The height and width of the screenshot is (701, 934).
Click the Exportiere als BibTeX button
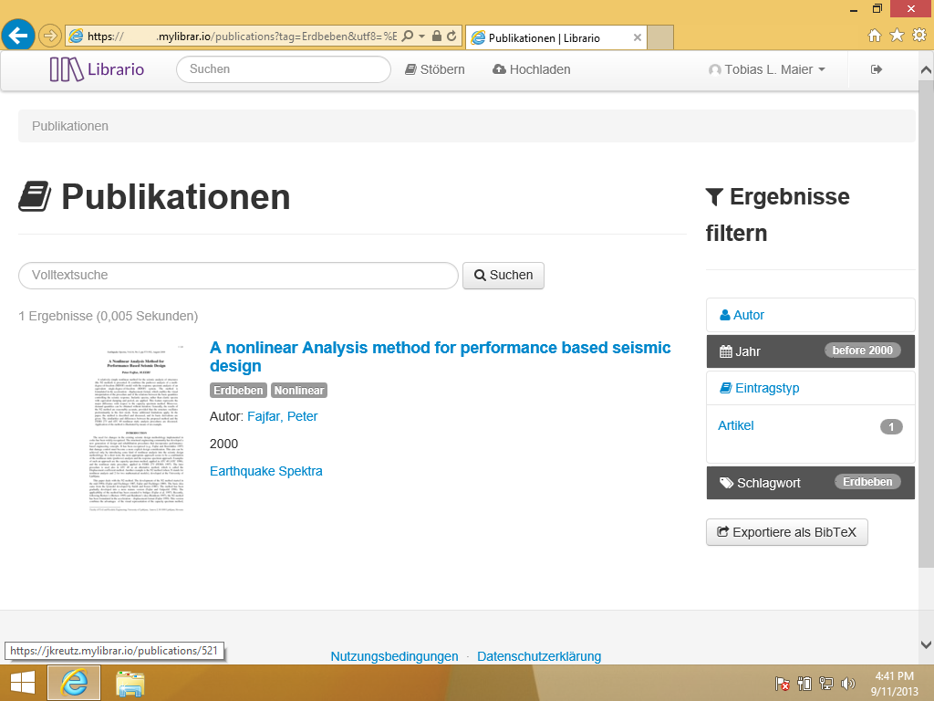point(786,532)
